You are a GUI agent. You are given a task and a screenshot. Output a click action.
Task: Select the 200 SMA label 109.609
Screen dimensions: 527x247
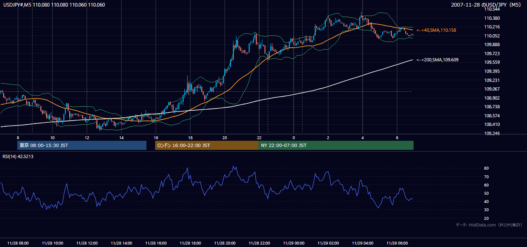coord(438,60)
